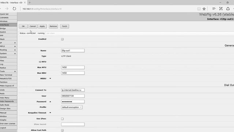The height and width of the screenshot is (132, 234).
Task: Open the Queues menu
Action: click(8, 57)
